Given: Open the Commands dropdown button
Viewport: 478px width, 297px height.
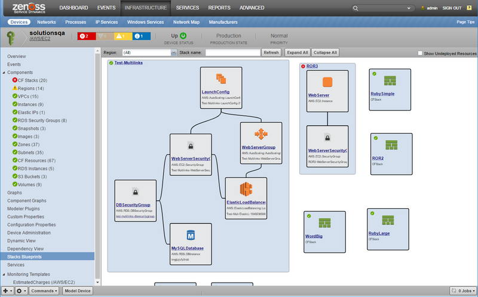Looking at the screenshot, I should coord(44,290).
